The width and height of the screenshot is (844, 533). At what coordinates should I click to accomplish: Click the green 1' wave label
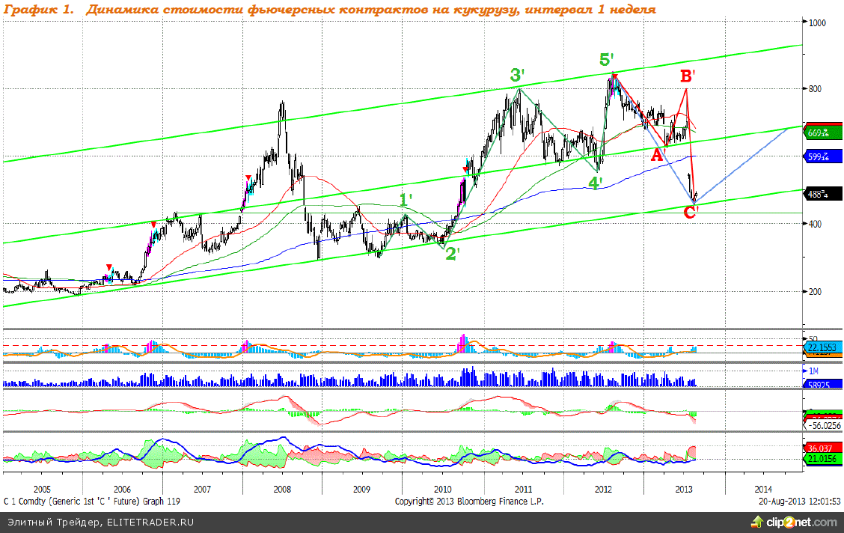[x=404, y=200]
